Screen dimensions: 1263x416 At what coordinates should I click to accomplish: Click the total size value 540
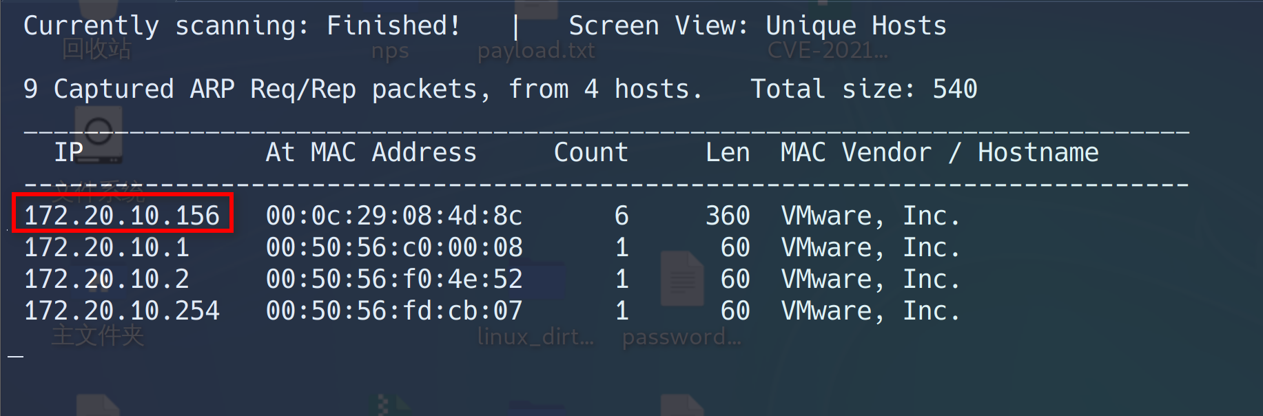(x=955, y=89)
